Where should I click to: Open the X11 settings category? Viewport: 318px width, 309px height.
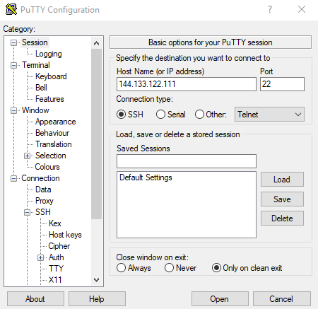55,280
